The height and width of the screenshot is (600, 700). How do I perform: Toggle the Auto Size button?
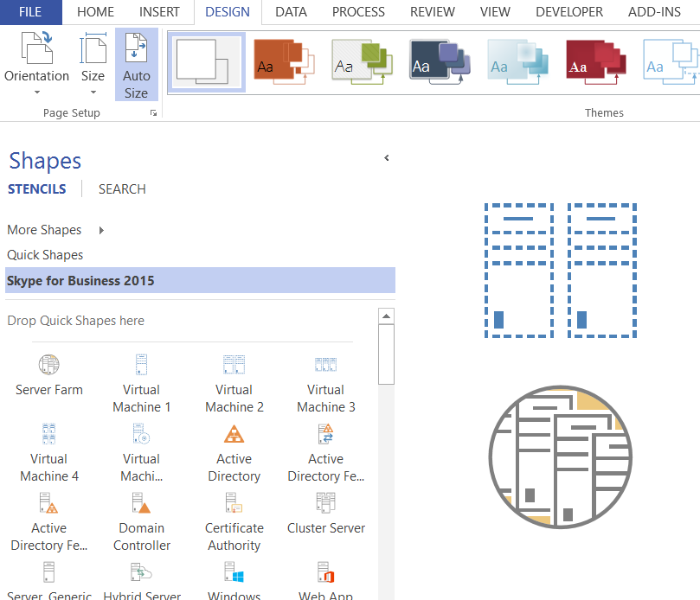coord(137,65)
